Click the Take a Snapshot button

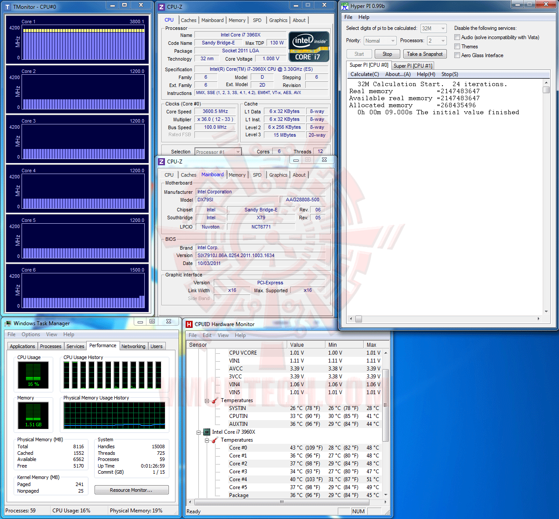tap(425, 54)
